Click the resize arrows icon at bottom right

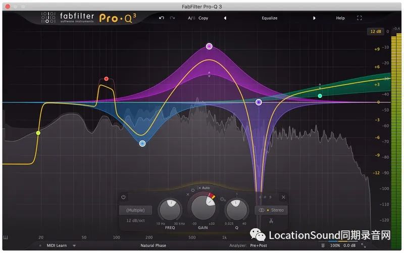click(363, 245)
